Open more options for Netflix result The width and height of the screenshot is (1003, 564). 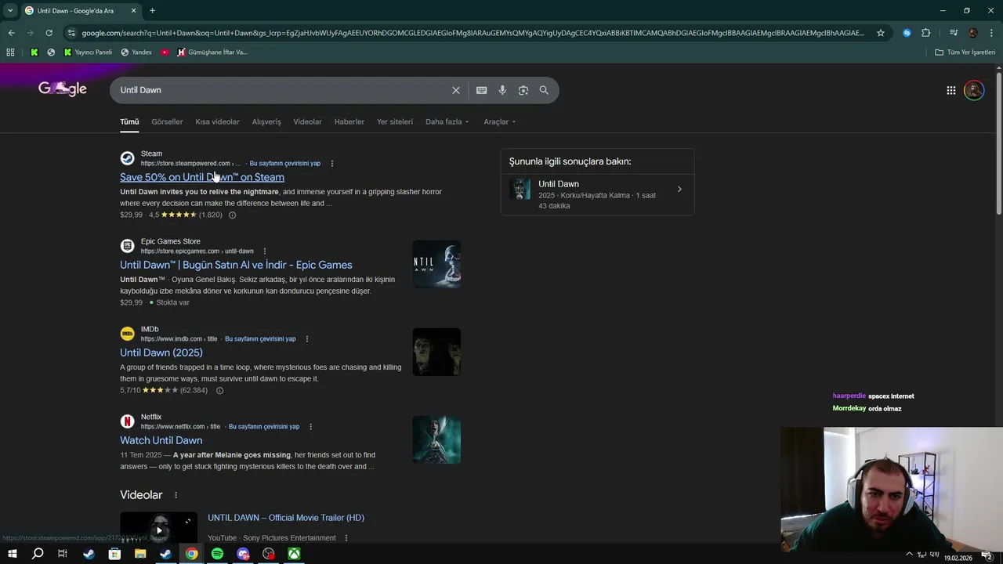[311, 427]
